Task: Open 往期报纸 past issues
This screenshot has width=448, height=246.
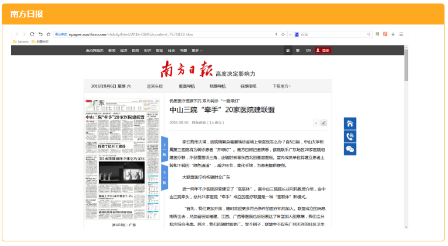Action: pos(248,86)
